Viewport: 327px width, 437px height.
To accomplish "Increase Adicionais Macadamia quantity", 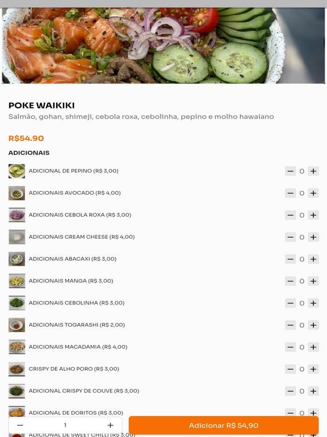I will pos(313,347).
